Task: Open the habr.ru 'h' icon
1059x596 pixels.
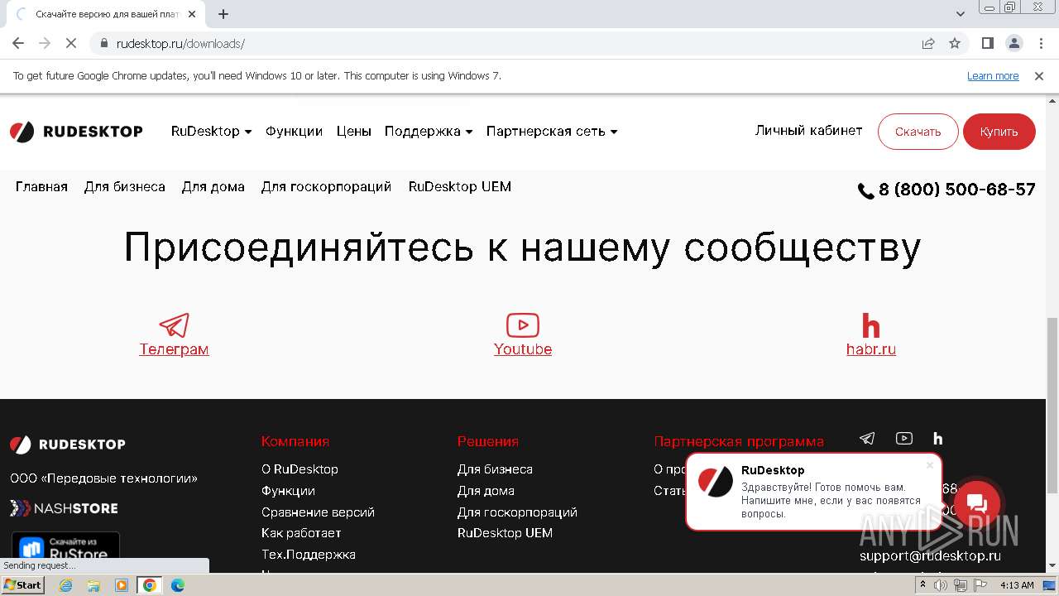Action: pyautogui.click(x=870, y=325)
